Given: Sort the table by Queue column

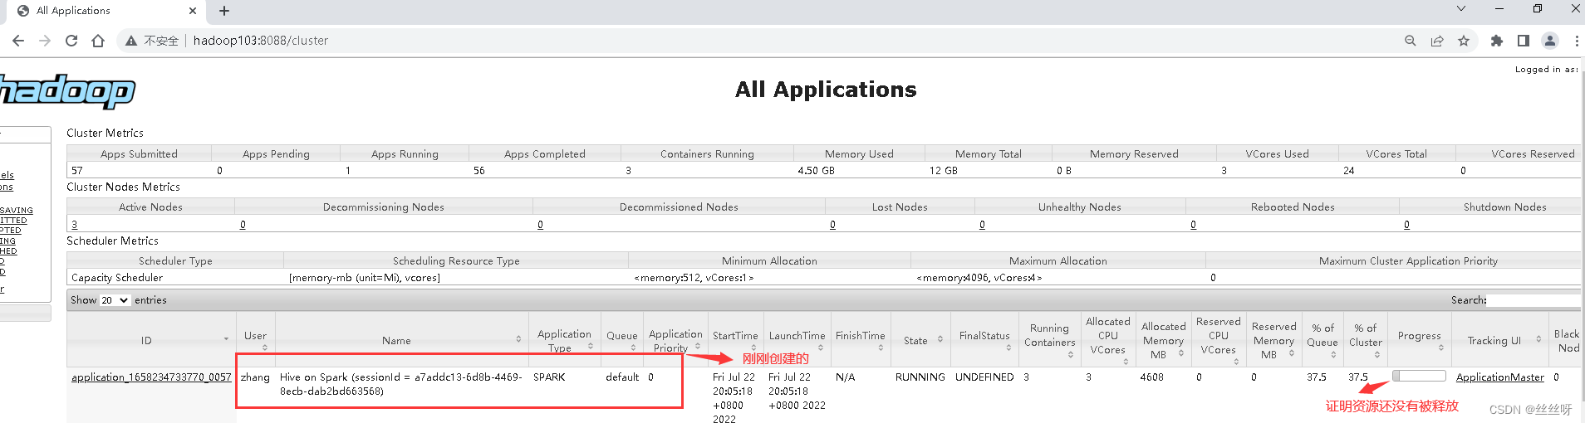Looking at the screenshot, I should [x=622, y=340].
